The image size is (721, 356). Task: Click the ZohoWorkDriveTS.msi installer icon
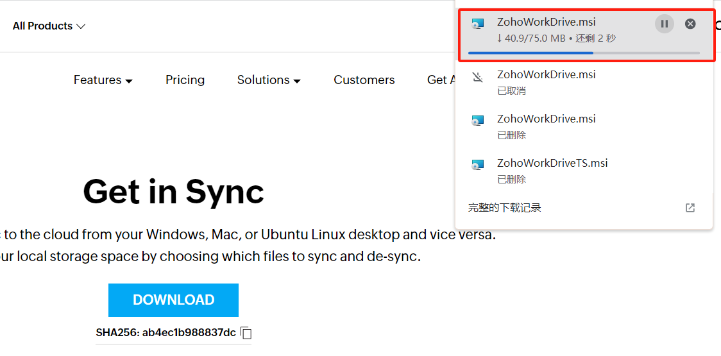tap(477, 165)
